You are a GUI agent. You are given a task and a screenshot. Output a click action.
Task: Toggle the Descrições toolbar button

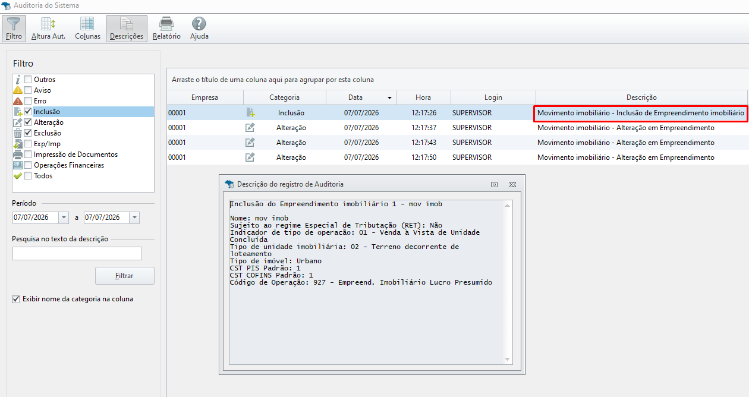coord(127,29)
